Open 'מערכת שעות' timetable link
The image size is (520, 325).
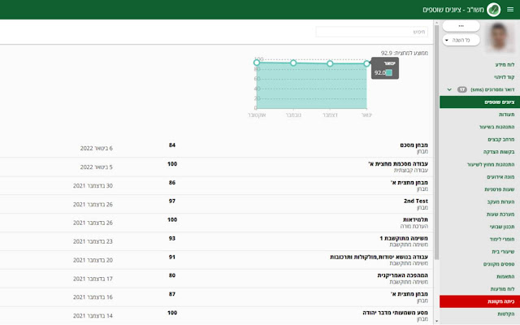pyautogui.click(x=500, y=214)
